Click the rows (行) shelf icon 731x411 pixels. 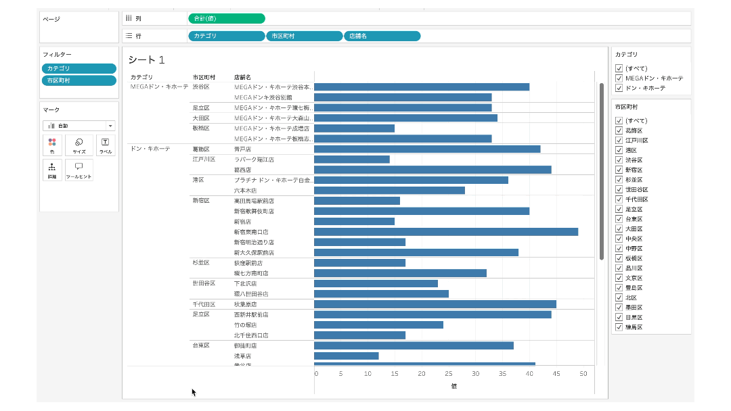point(129,36)
